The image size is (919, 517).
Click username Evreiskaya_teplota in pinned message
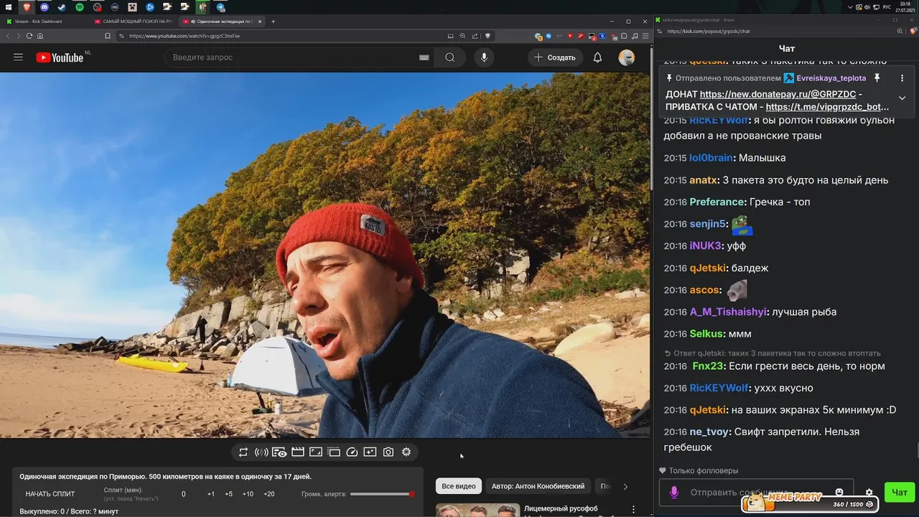click(x=831, y=78)
